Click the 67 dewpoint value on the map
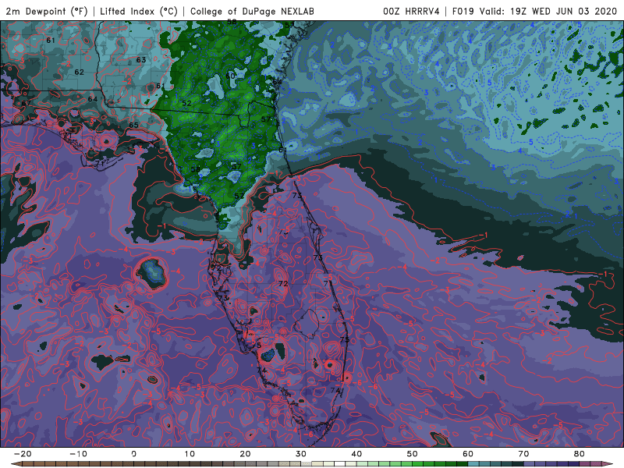This screenshot has width=624, height=468. click(x=27, y=103)
